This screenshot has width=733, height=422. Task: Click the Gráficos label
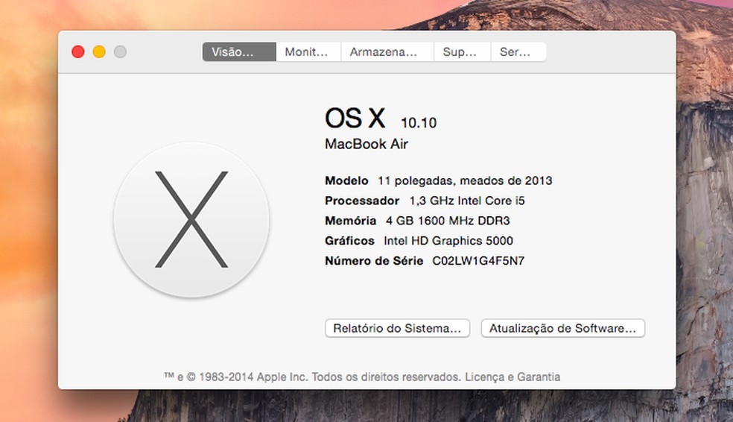click(x=349, y=241)
